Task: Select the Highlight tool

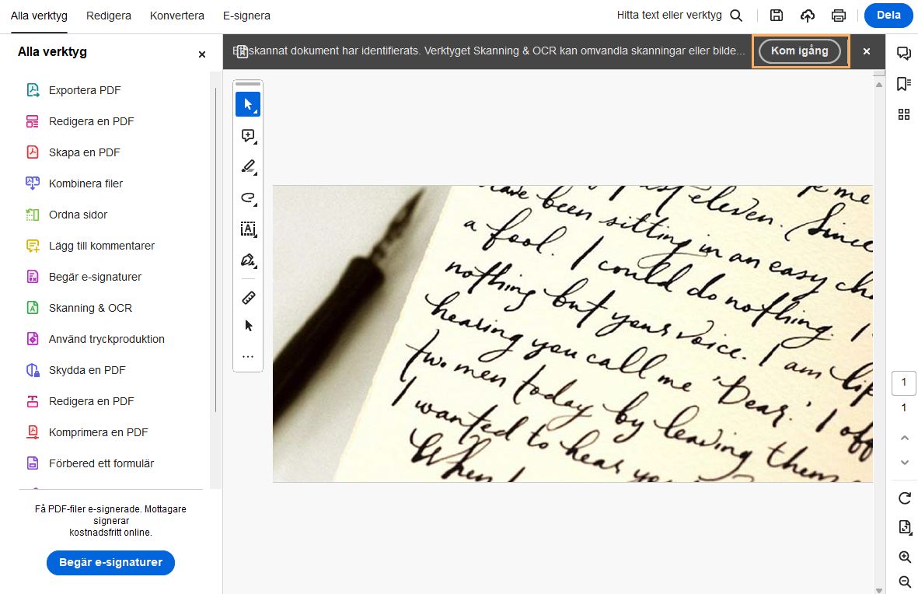Action: pos(247,166)
